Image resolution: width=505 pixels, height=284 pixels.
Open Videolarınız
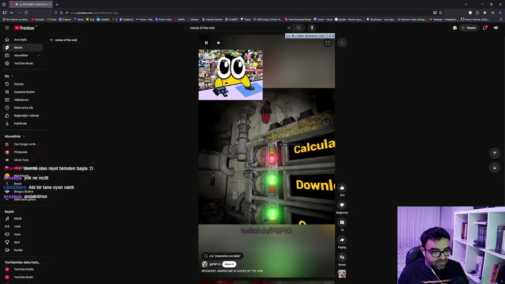pos(22,100)
